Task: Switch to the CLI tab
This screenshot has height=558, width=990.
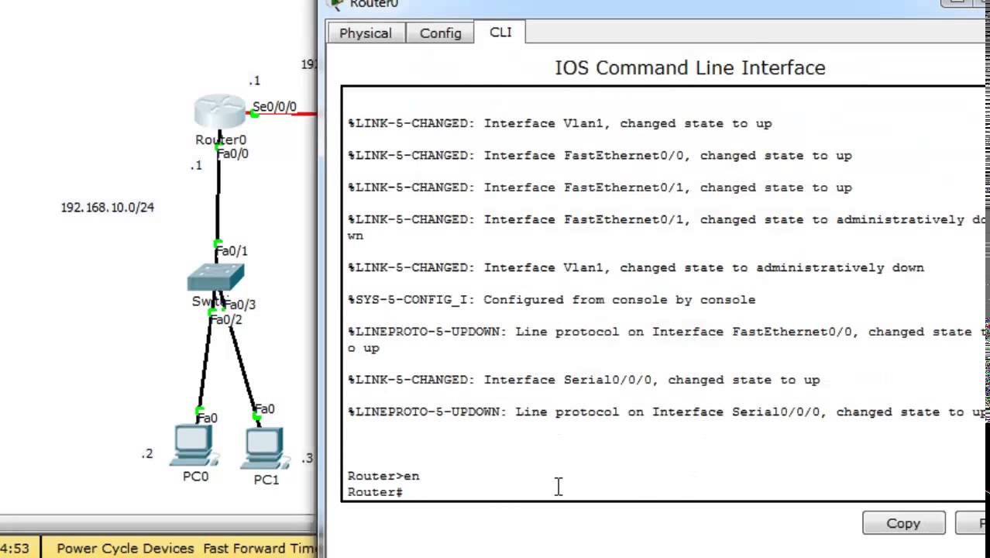Action: pyautogui.click(x=500, y=33)
